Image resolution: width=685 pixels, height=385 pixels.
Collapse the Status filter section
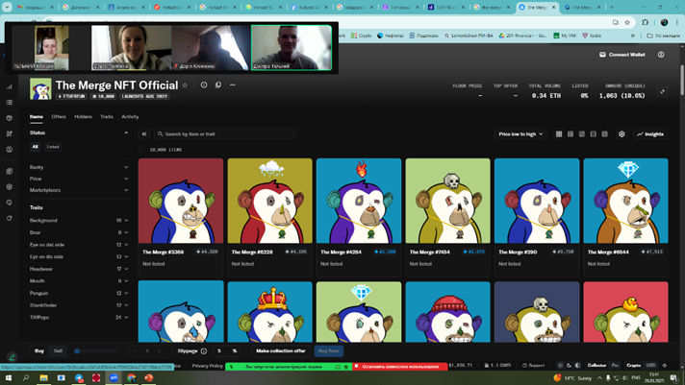[x=126, y=132]
